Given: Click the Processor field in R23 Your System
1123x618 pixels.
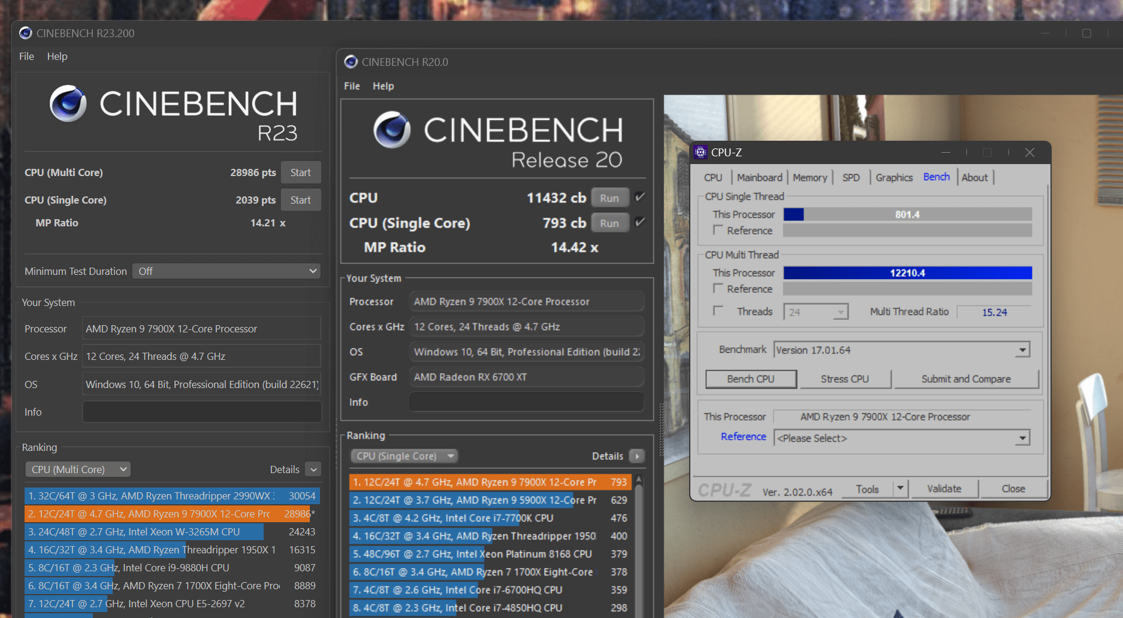Looking at the screenshot, I should click(201, 329).
